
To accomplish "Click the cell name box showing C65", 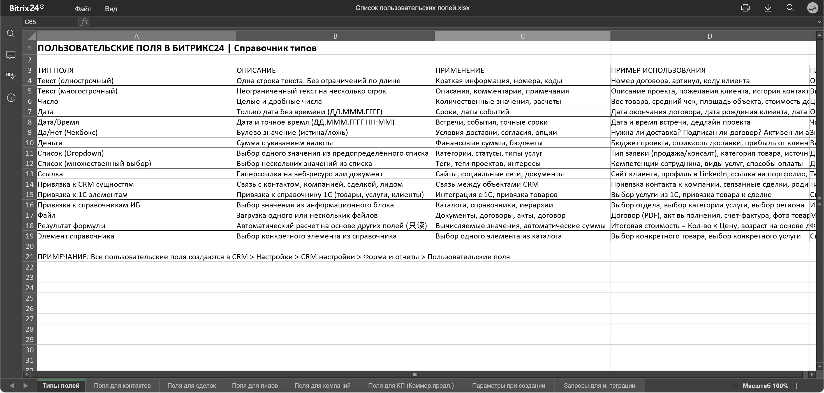I will [x=50, y=22].
